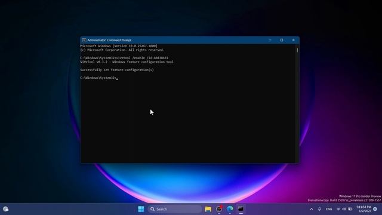Open the notification count badge
Screen dimensions: 382x215
[375, 209]
